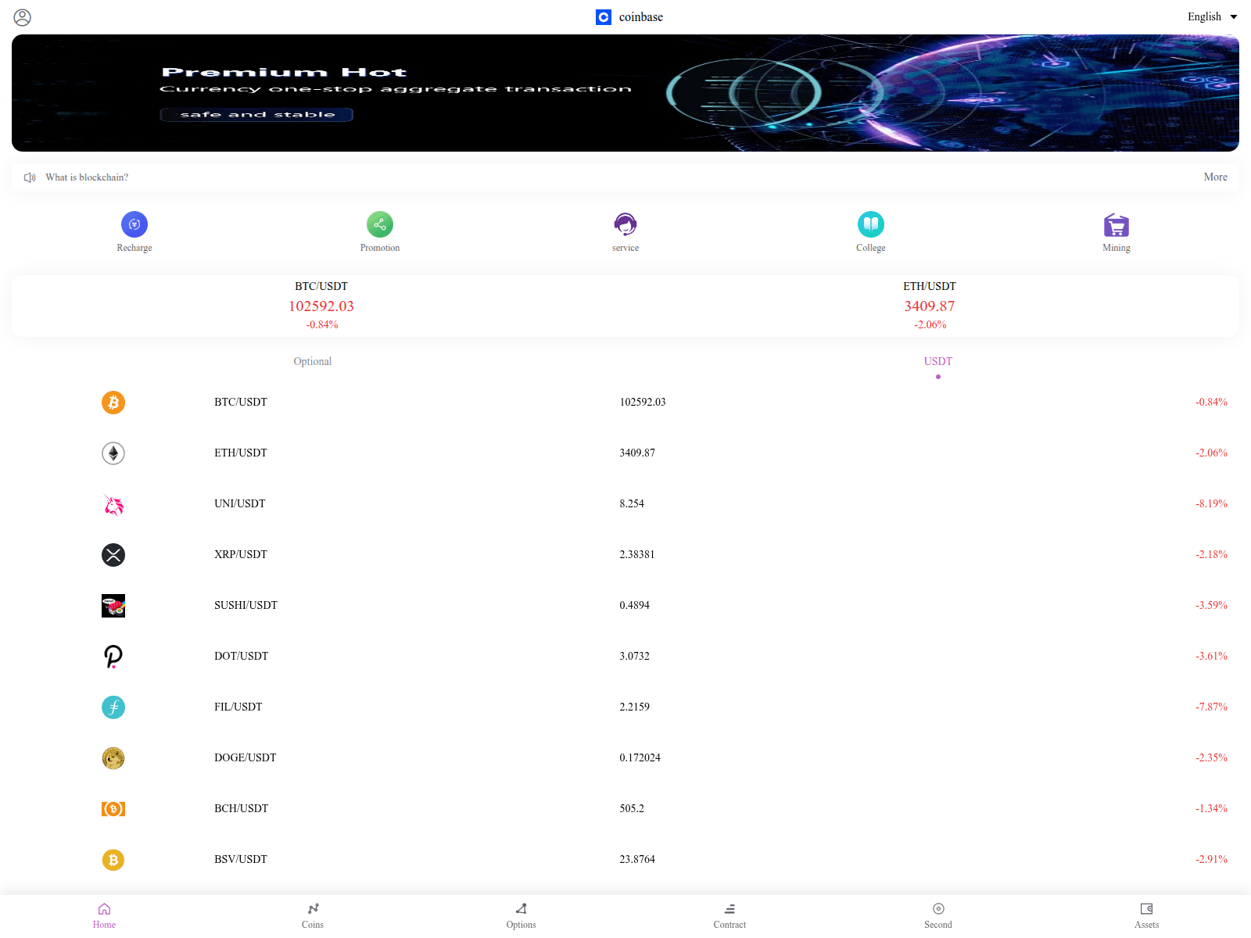This screenshot has height=938, width=1251.
Task: Click the Polkadot coin icon
Action: (x=113, y=657)
